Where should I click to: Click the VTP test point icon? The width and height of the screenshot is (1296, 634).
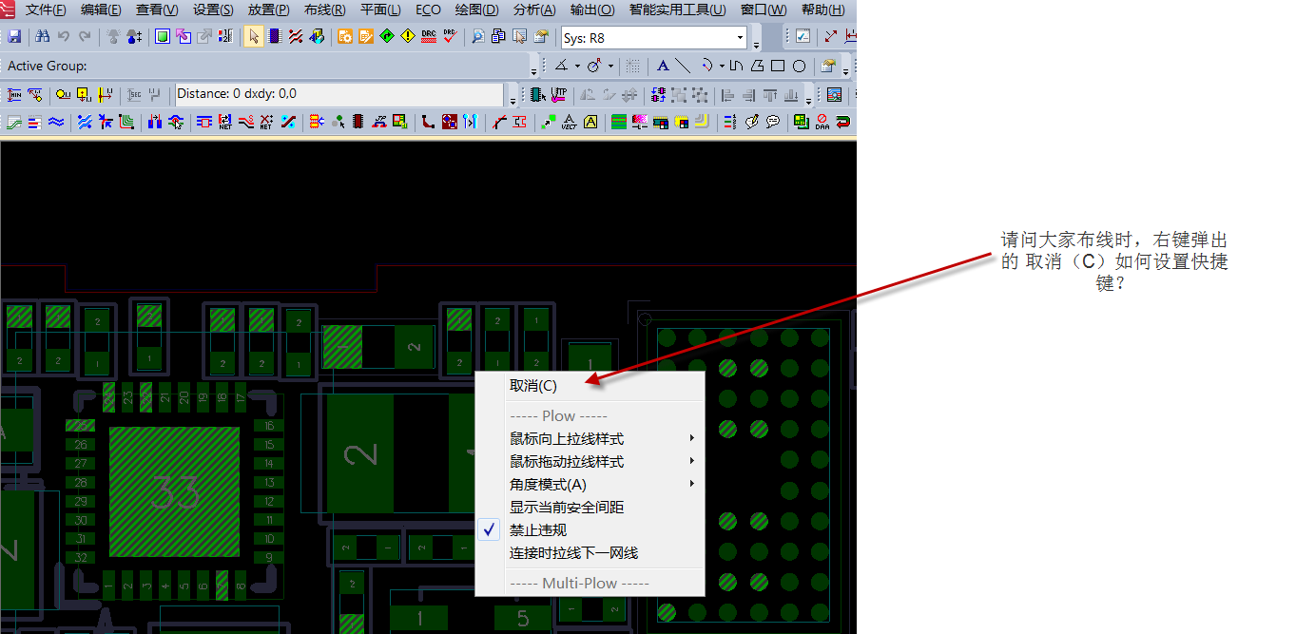click(x=558, y=94)
